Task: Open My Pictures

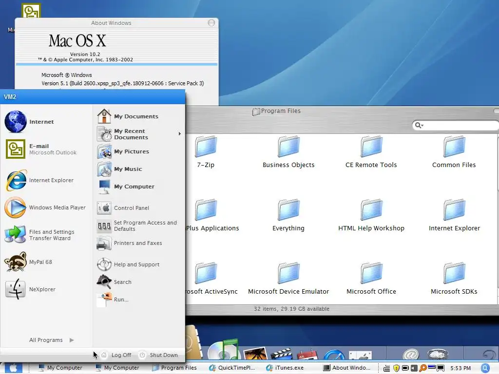Action: click(x=139, y=151)
